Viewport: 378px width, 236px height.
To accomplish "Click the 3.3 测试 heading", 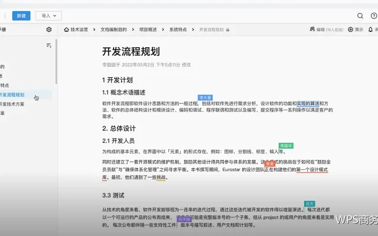I will point(113,195).
